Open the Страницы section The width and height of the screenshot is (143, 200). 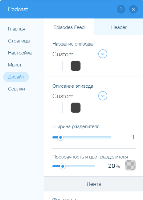point(19,41)
